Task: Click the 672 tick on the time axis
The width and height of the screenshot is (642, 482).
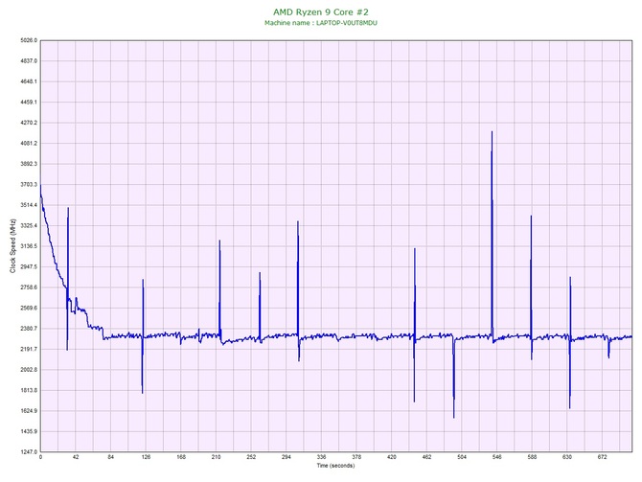Action: [x=603, y=457]
